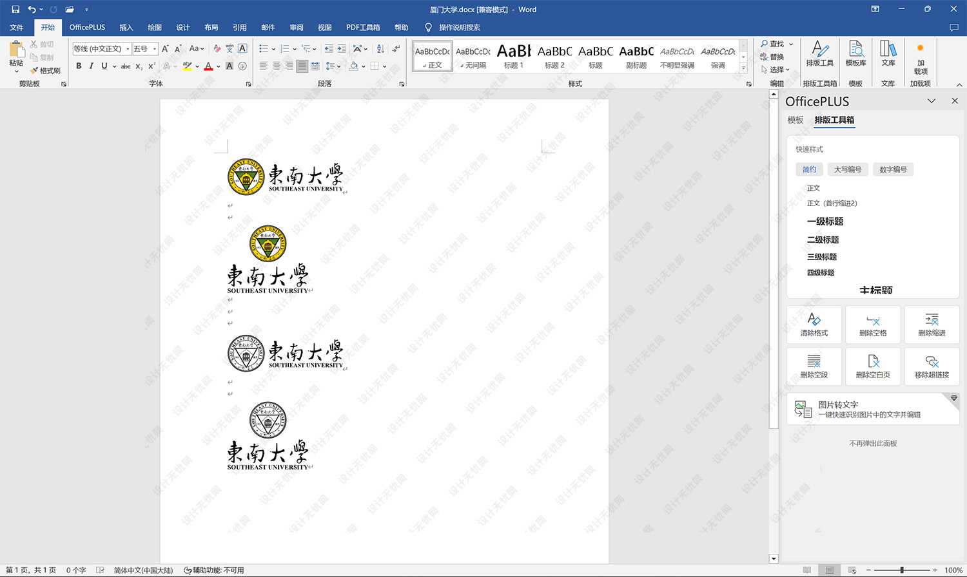Switch to the OfficePLUS ribbon tab
The height and width of the screenshot is (577, 967).
pyautogui.click(x=87, y=28)
